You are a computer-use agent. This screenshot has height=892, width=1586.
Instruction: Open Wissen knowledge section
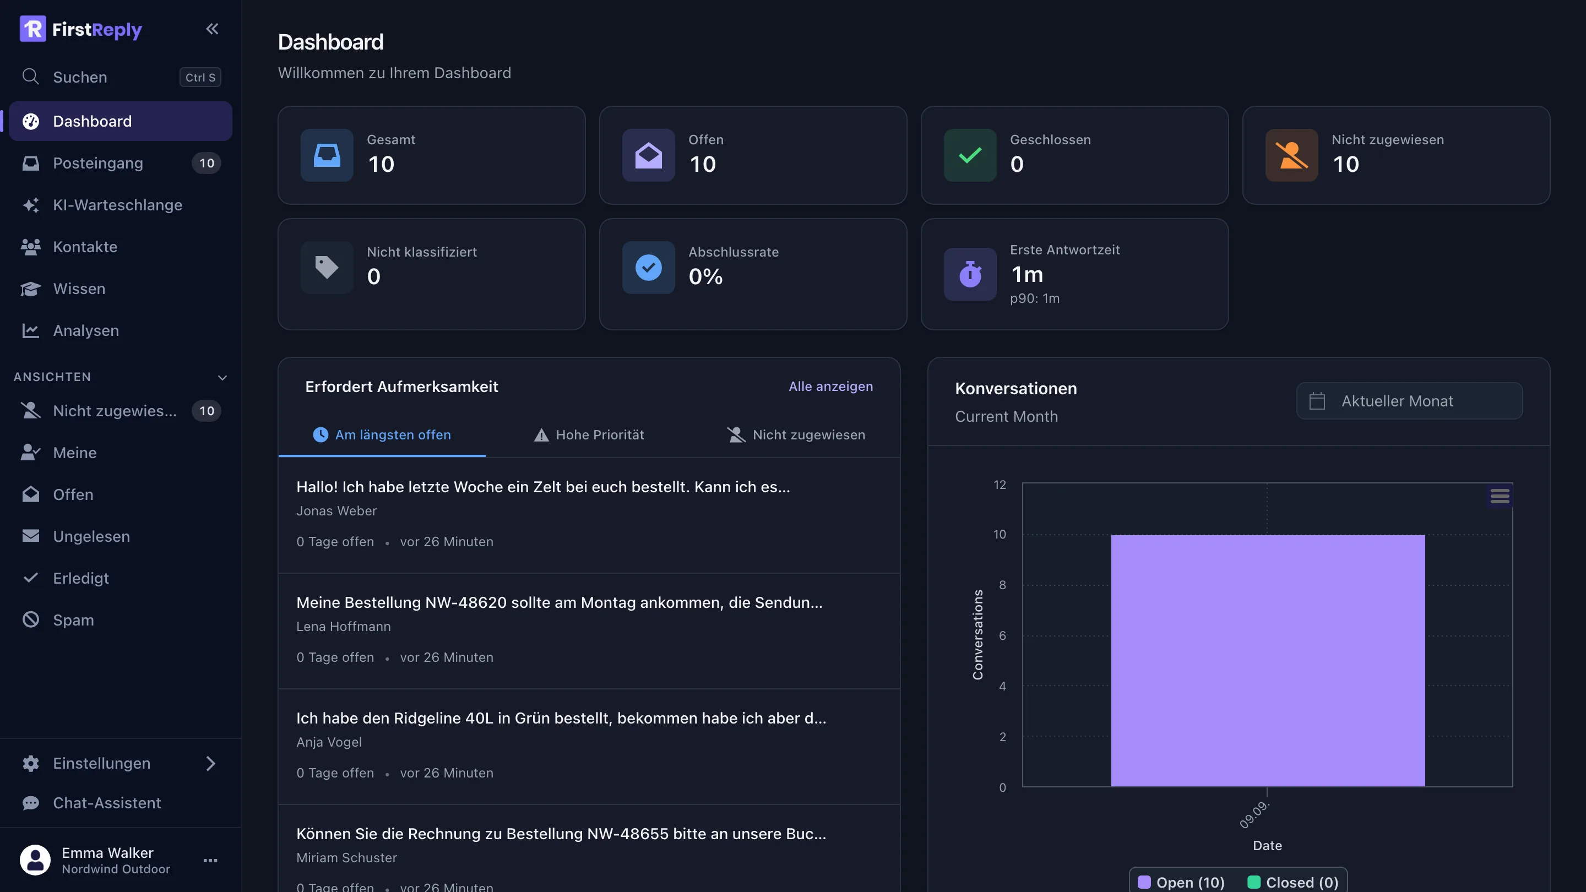click(x=121, y=289)
